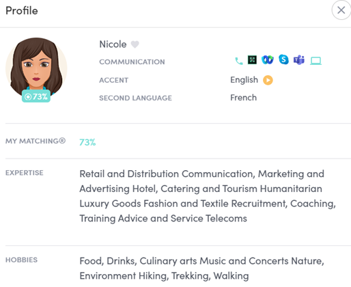Click the name Nicole
Viewport: 351px width, 287px height.
(x=113, y=44)
